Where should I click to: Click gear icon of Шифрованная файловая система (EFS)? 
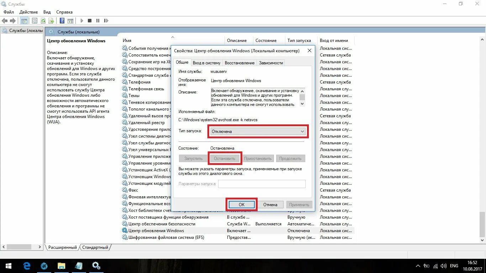(x=125, y=237)
